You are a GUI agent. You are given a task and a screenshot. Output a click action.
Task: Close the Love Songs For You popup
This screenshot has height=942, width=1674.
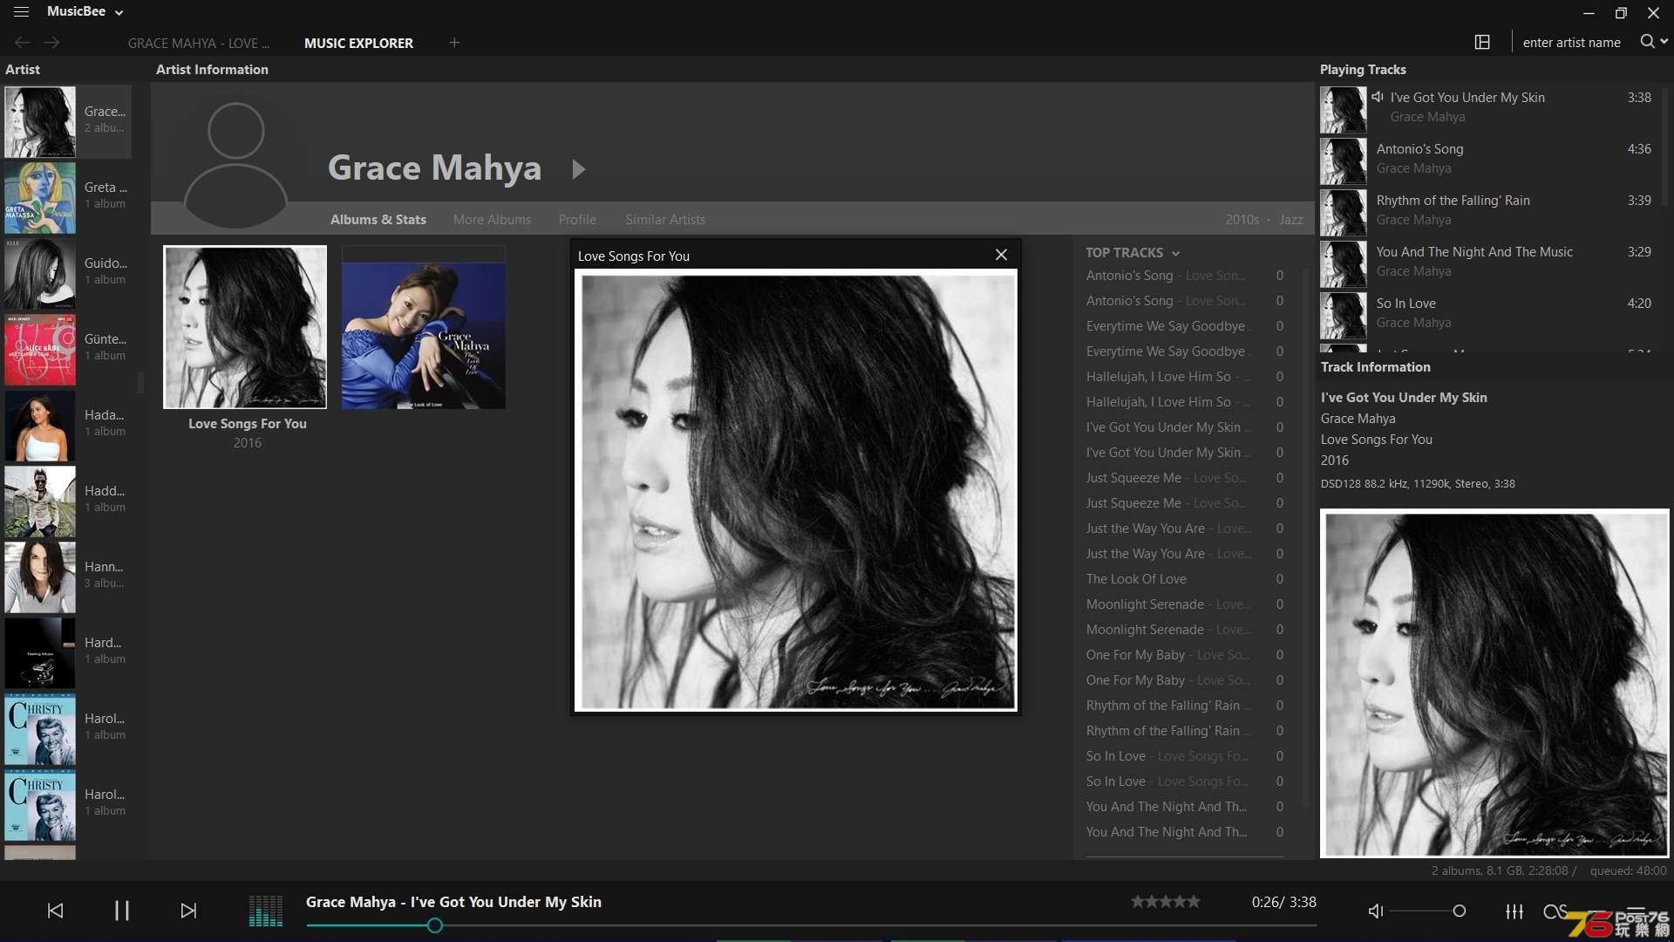1001,255
